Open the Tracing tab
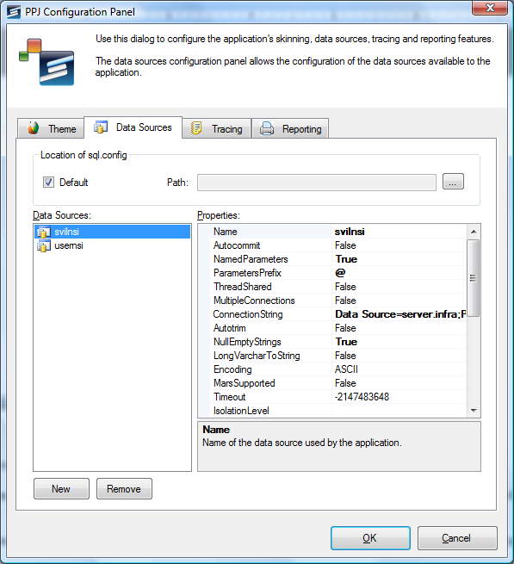This screenshot has height=564, width=514. (217, 128)
